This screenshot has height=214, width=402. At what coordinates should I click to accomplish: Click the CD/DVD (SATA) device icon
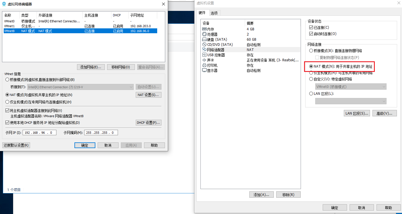(x=204, y=45)
